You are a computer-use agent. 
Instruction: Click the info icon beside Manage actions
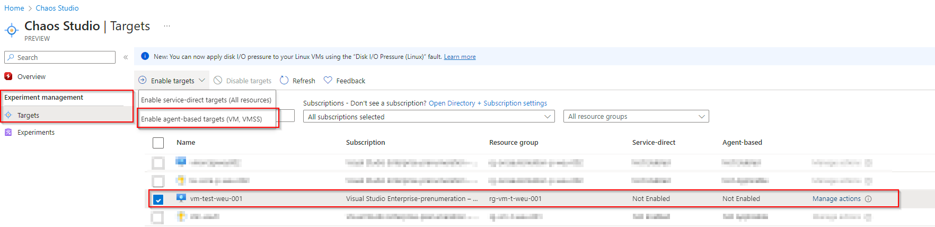[868, 199]
